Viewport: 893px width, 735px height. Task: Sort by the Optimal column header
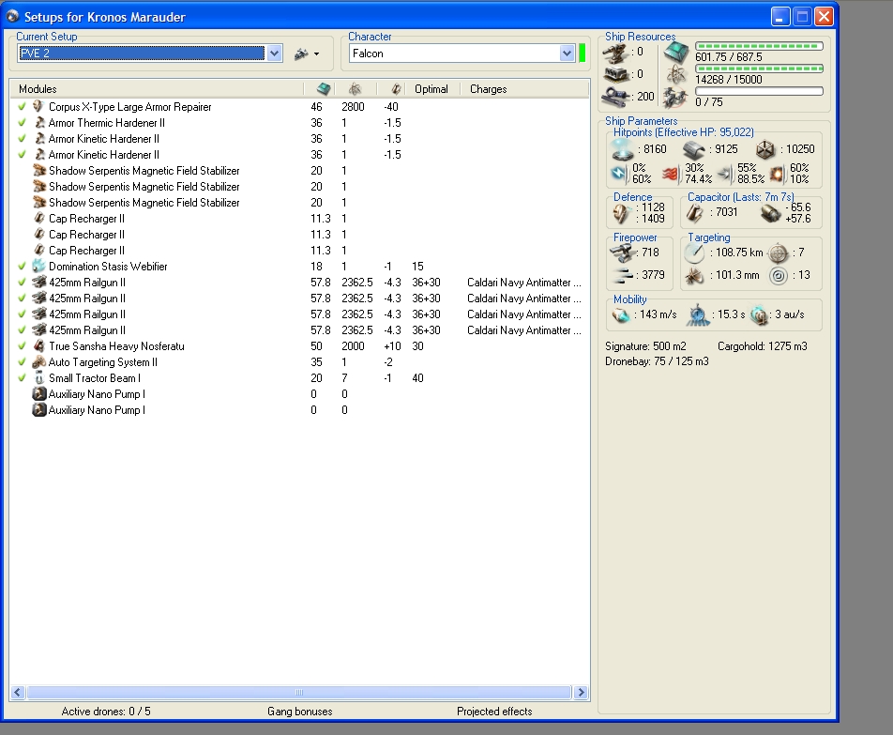point(431,89)
